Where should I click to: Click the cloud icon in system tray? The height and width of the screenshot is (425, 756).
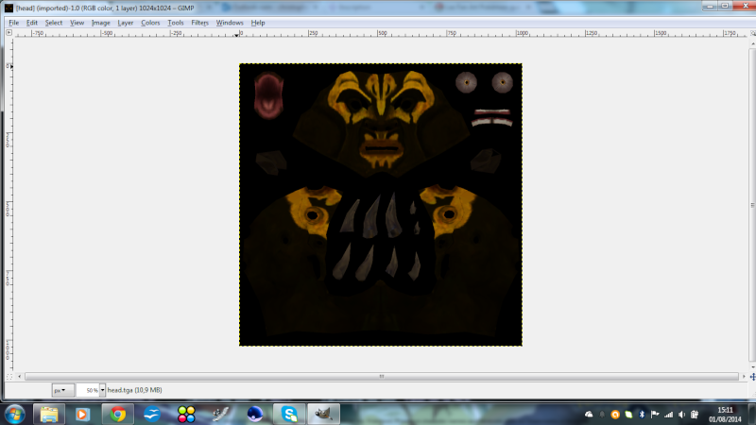point(589,415)
